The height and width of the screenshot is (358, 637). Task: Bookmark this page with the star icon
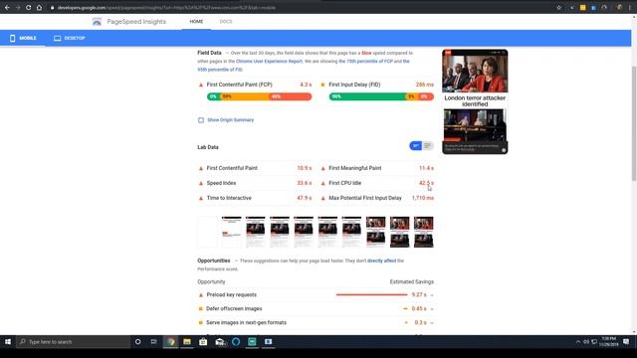[559, 7]
